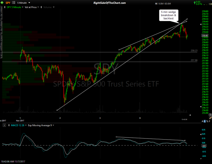Screen dimensions: 212x164
Task: Click the 5-min wedge breakdown annotation bubble
Action: pos(169,15)
